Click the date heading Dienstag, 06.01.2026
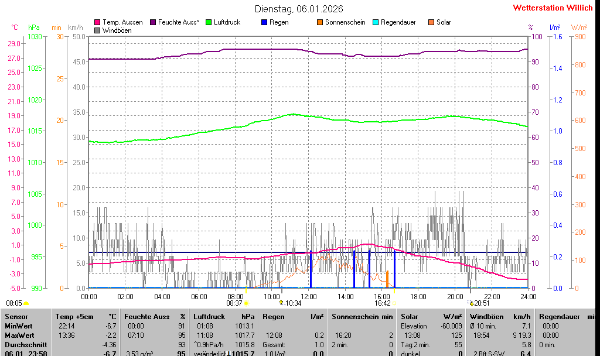This screenshot has height=356, width=600. (299, 9)
